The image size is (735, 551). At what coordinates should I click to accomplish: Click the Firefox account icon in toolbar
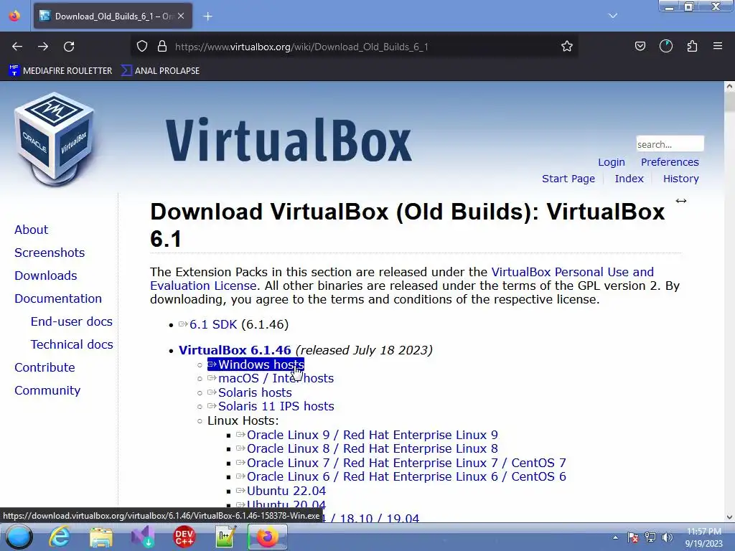(666, 47)
